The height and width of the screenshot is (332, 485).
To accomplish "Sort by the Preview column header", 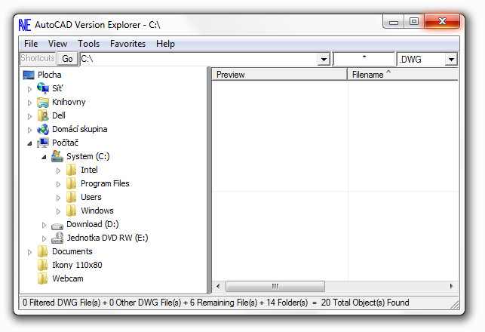I will tap(279, 75).
